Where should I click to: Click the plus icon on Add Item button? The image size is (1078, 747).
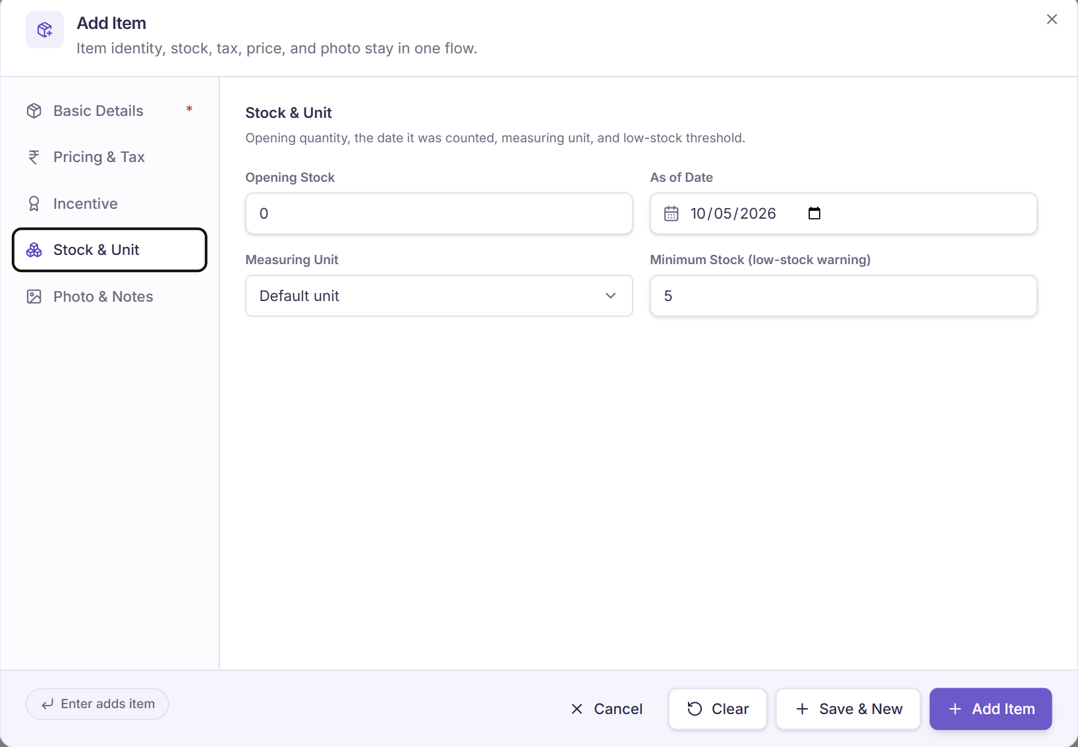click(x=955, y=709)
